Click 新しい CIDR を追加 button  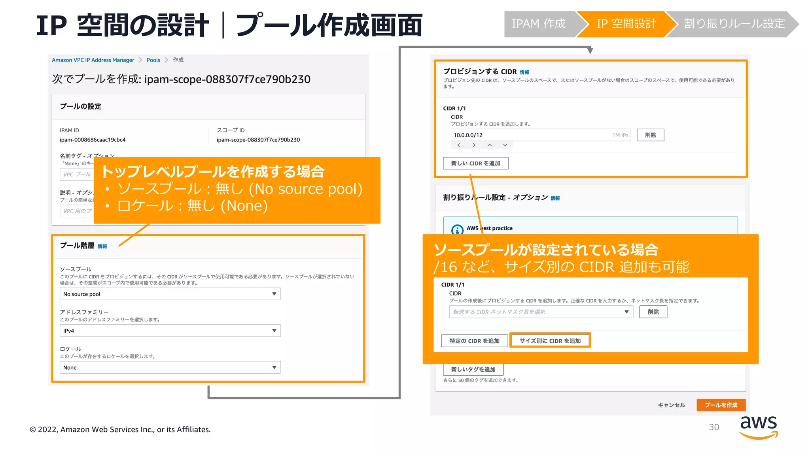click(475, 163)
